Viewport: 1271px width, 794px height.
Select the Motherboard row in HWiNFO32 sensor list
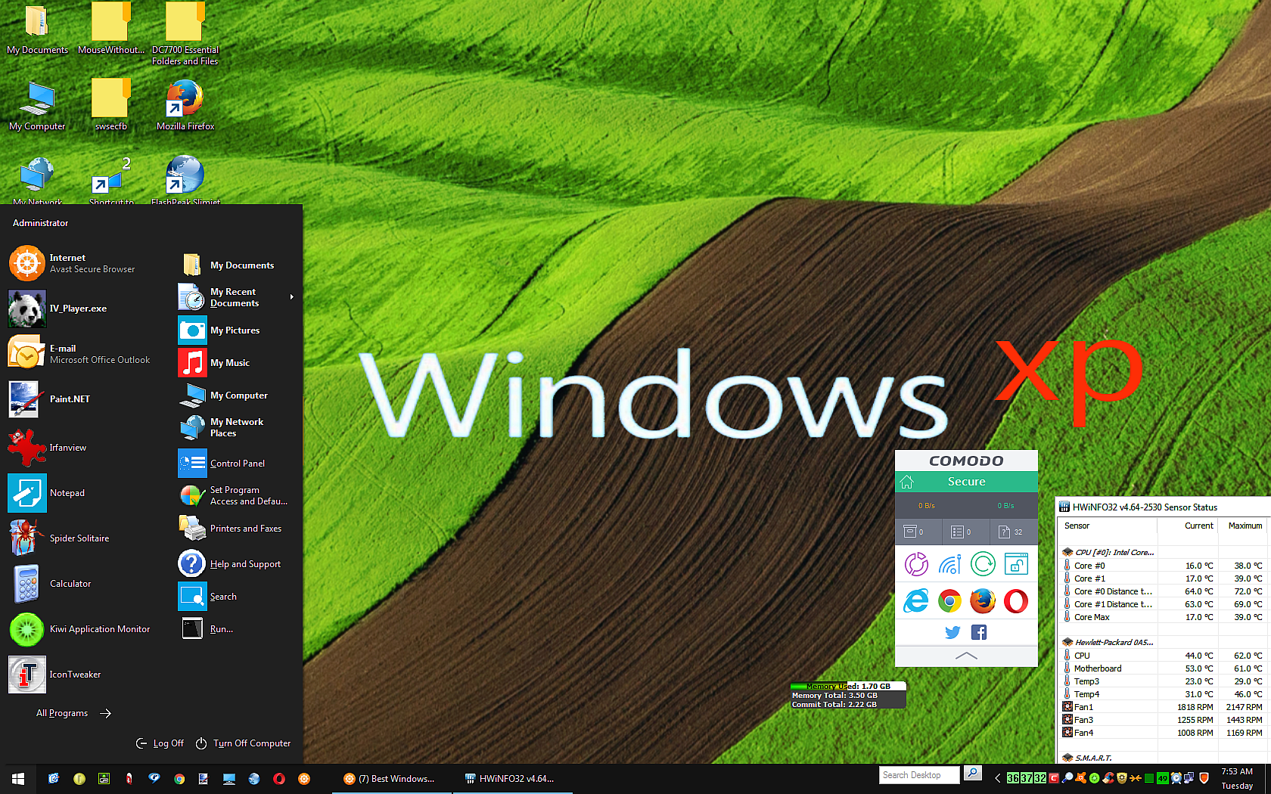(x=1164, y=668)
